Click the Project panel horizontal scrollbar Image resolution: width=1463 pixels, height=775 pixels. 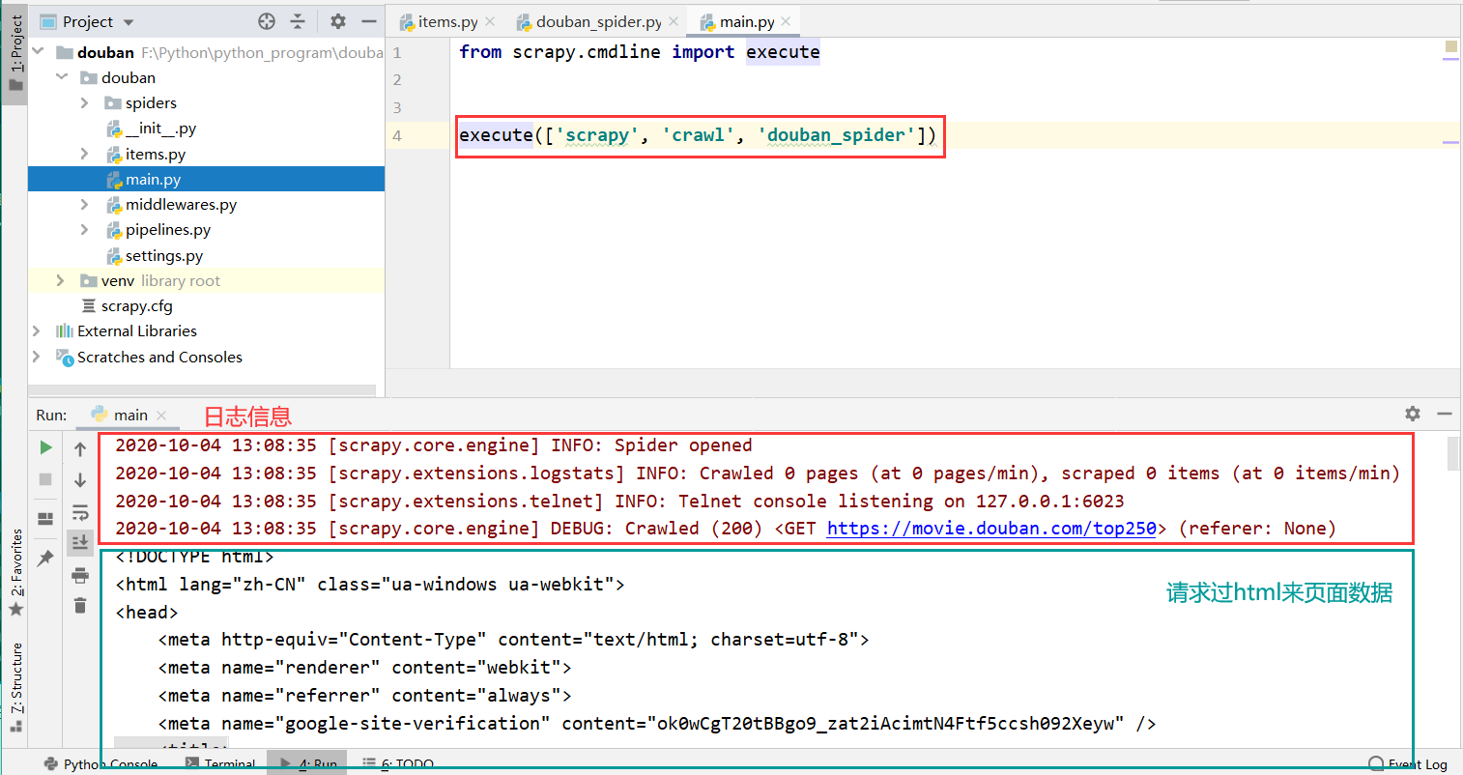tap(202, 390)
